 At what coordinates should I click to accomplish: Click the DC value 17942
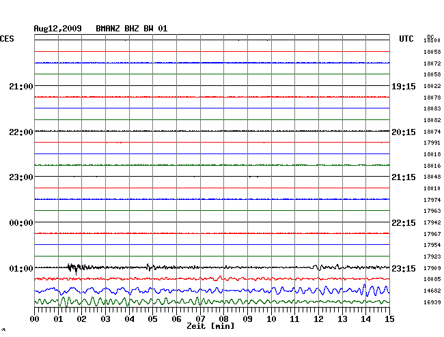pyautogui.click(x=432, y=222)
